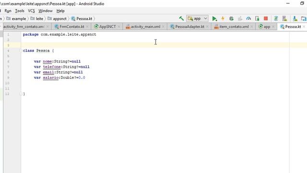This screenshot has height=173, width=307.
Task: Close the app editor tab
Action: point(273,27)
